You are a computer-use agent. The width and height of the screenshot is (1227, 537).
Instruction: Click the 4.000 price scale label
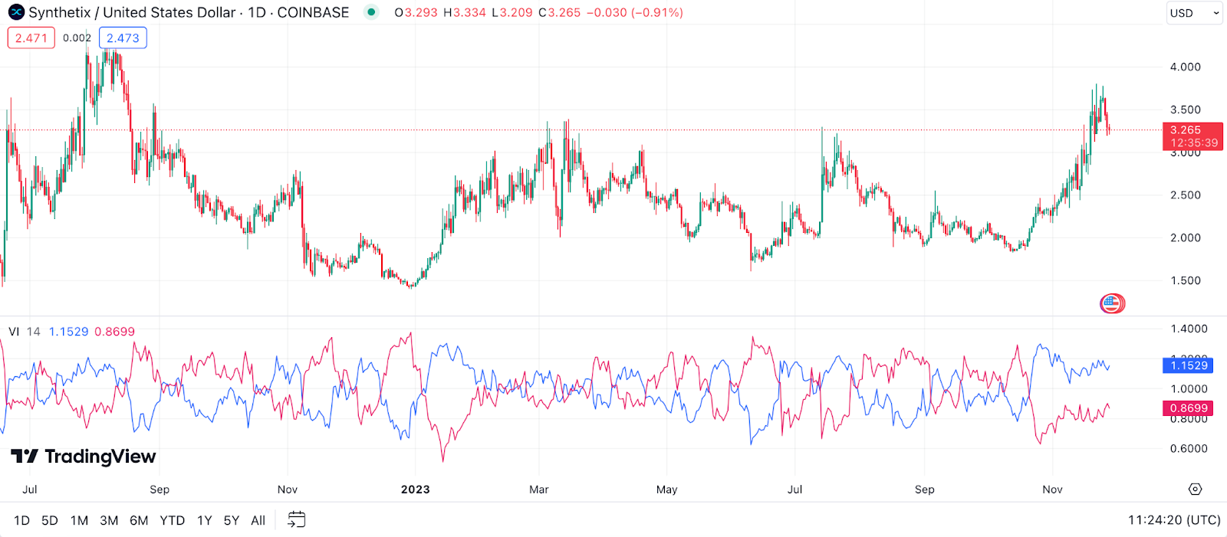(1185, 67)
